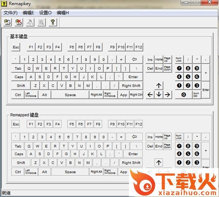Click the Space key in base keyboard
Viewport: 219px width, 197px height.
pyautogui.click(x=70, y=95)
